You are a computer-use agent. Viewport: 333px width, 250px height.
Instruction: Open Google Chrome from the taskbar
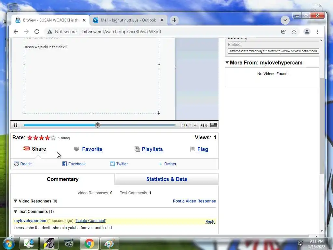(x=89, y=243)
